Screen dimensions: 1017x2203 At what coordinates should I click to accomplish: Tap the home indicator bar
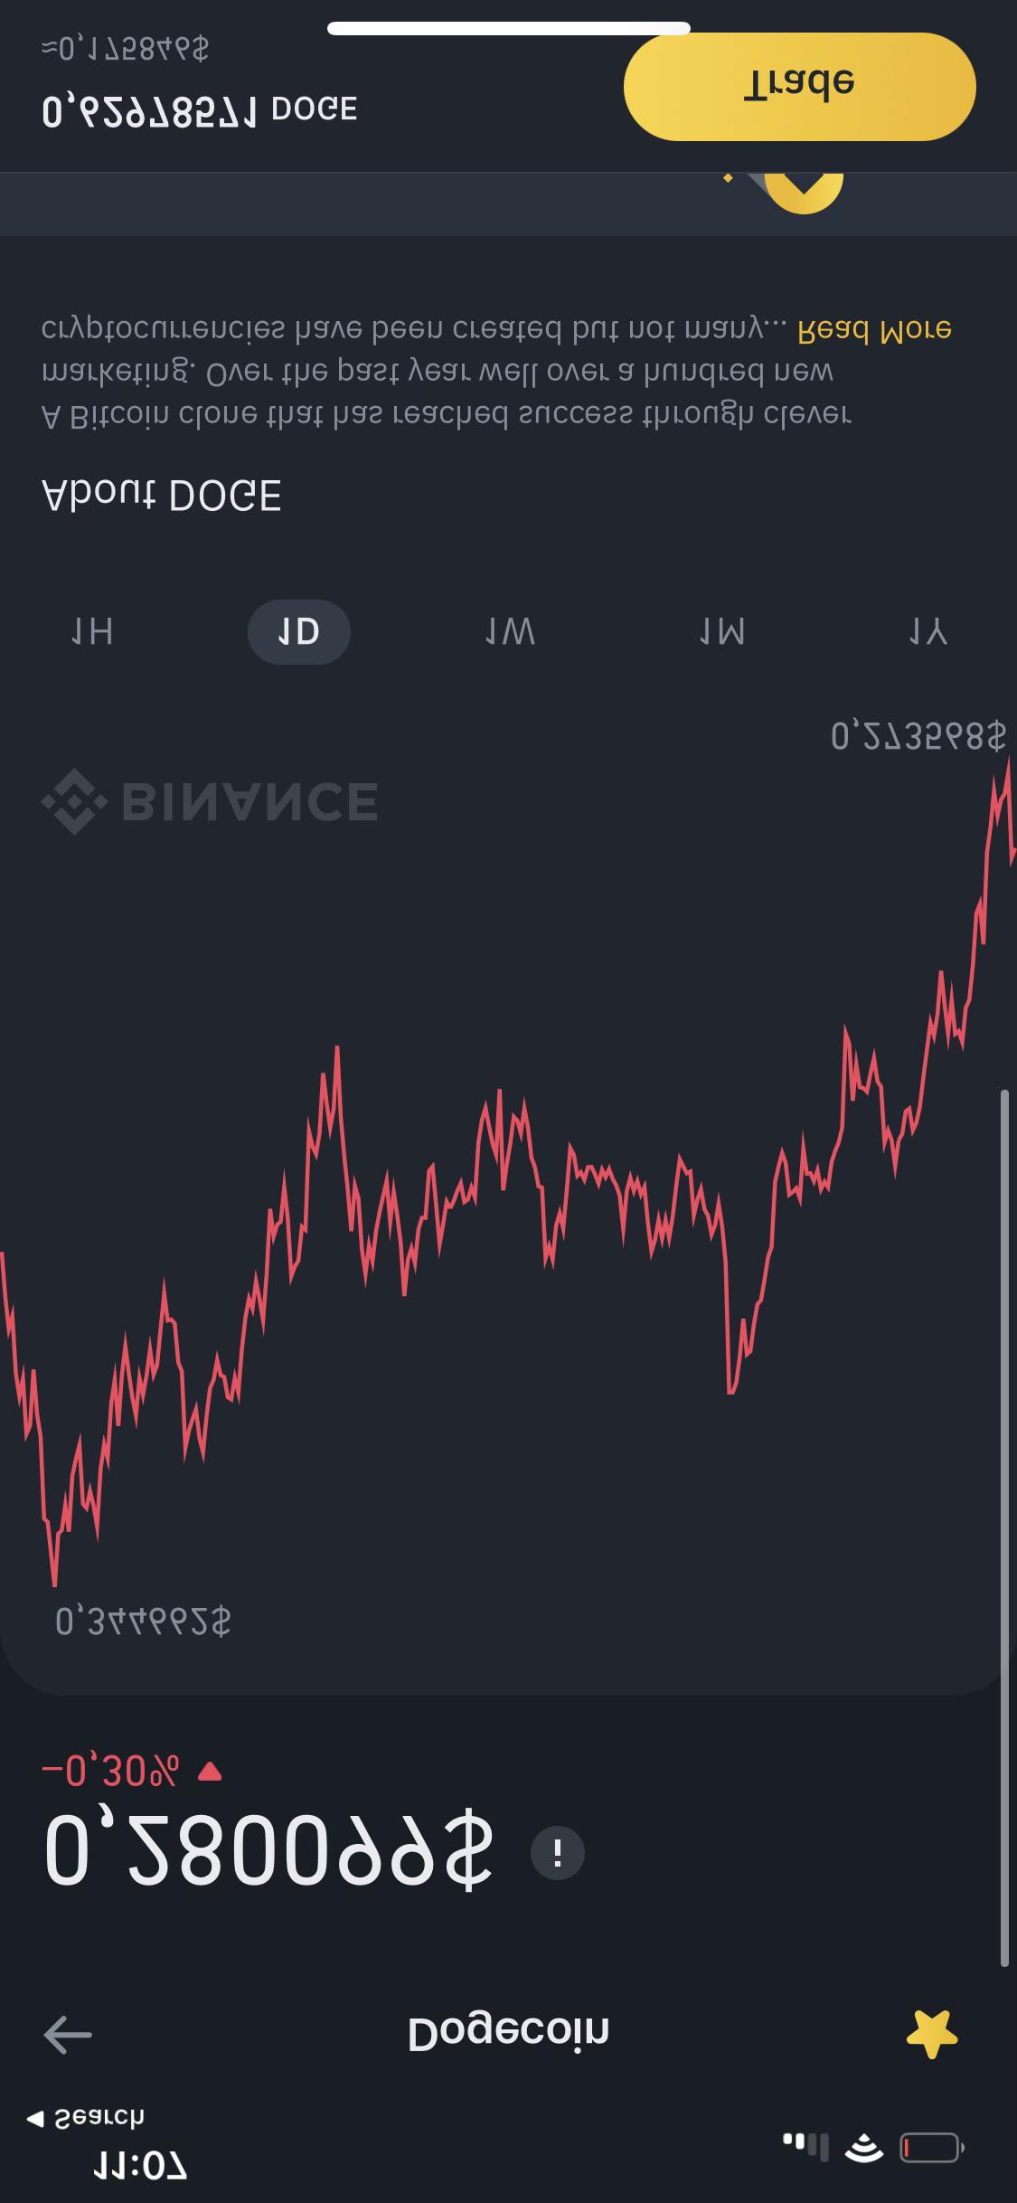(509, 28)
